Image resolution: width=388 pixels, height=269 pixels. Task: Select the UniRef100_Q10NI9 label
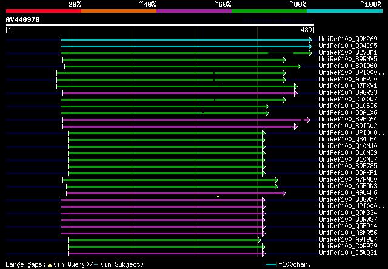tap(348, 153)
